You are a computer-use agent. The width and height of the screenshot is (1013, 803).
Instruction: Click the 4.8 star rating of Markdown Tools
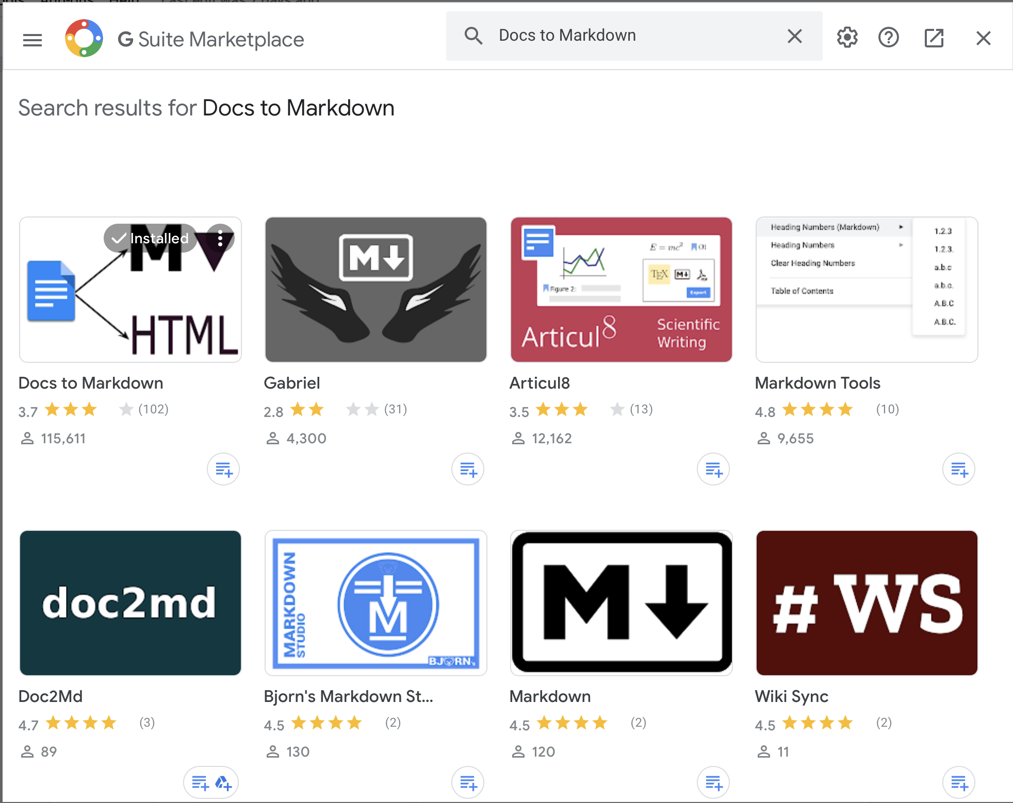point(804,410)
